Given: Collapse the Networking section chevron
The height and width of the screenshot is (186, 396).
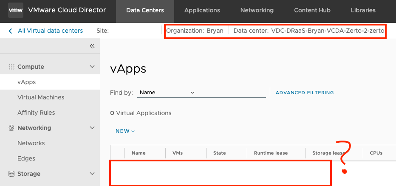Looking at the screenshot, I should click(92, 128).
